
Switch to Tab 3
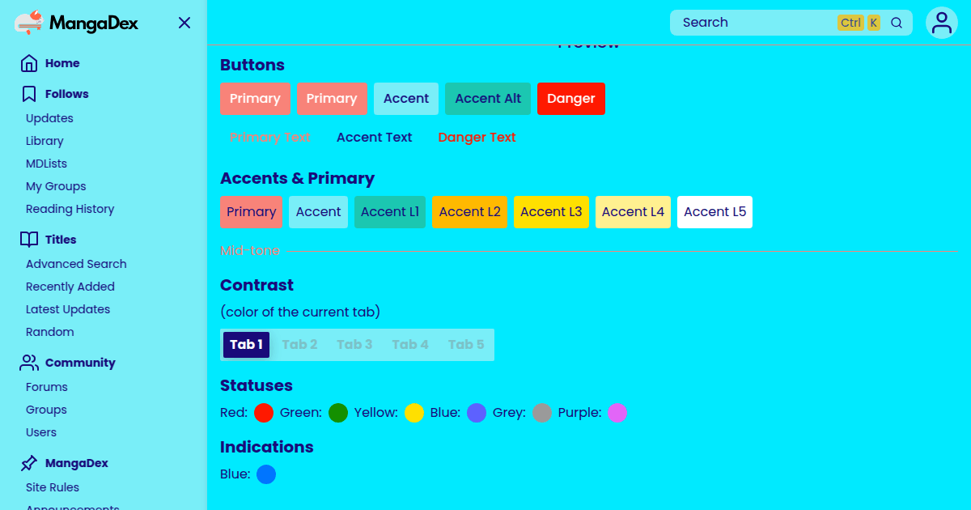click(354, 345)
